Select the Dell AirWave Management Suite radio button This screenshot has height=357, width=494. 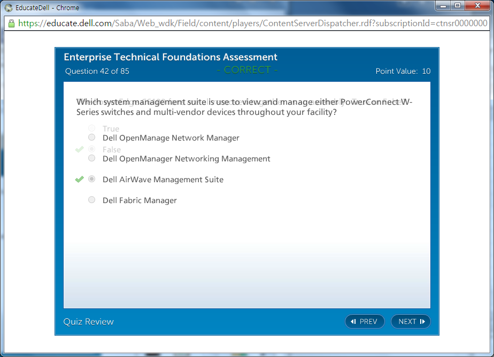(x=92, y=179)
